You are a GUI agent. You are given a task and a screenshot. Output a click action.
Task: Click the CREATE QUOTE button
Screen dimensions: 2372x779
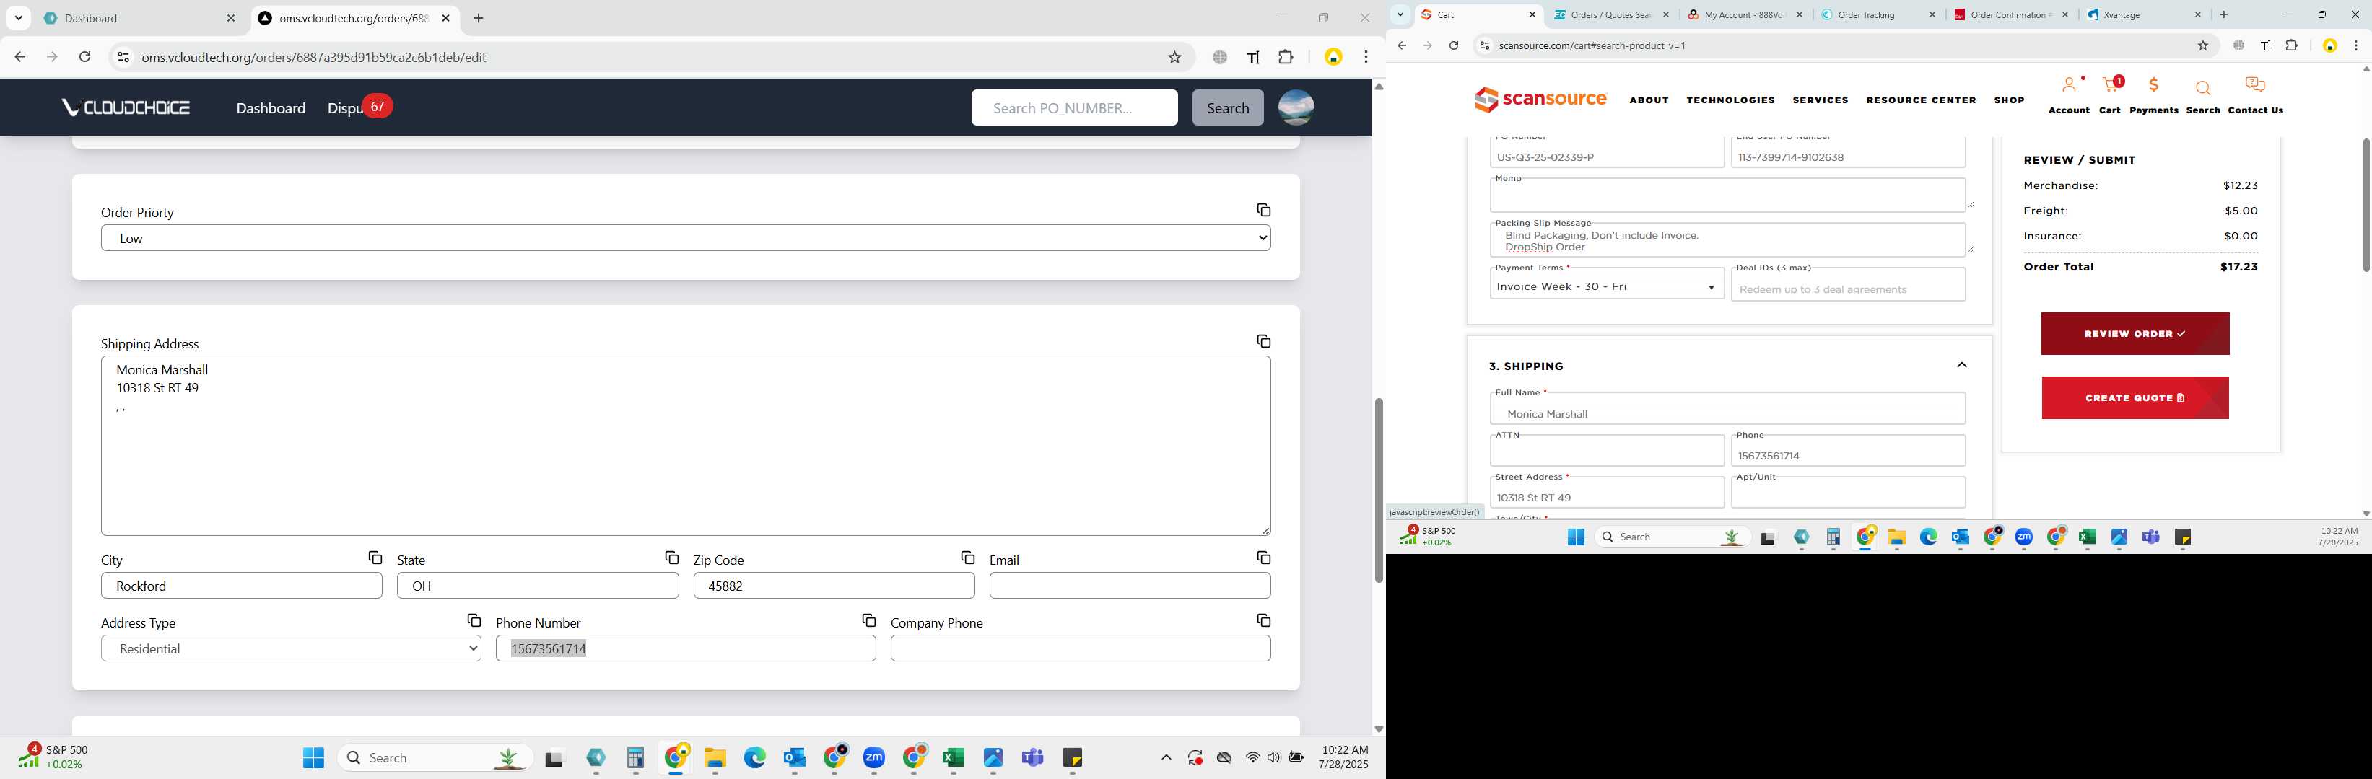(x=2135, y=398)
